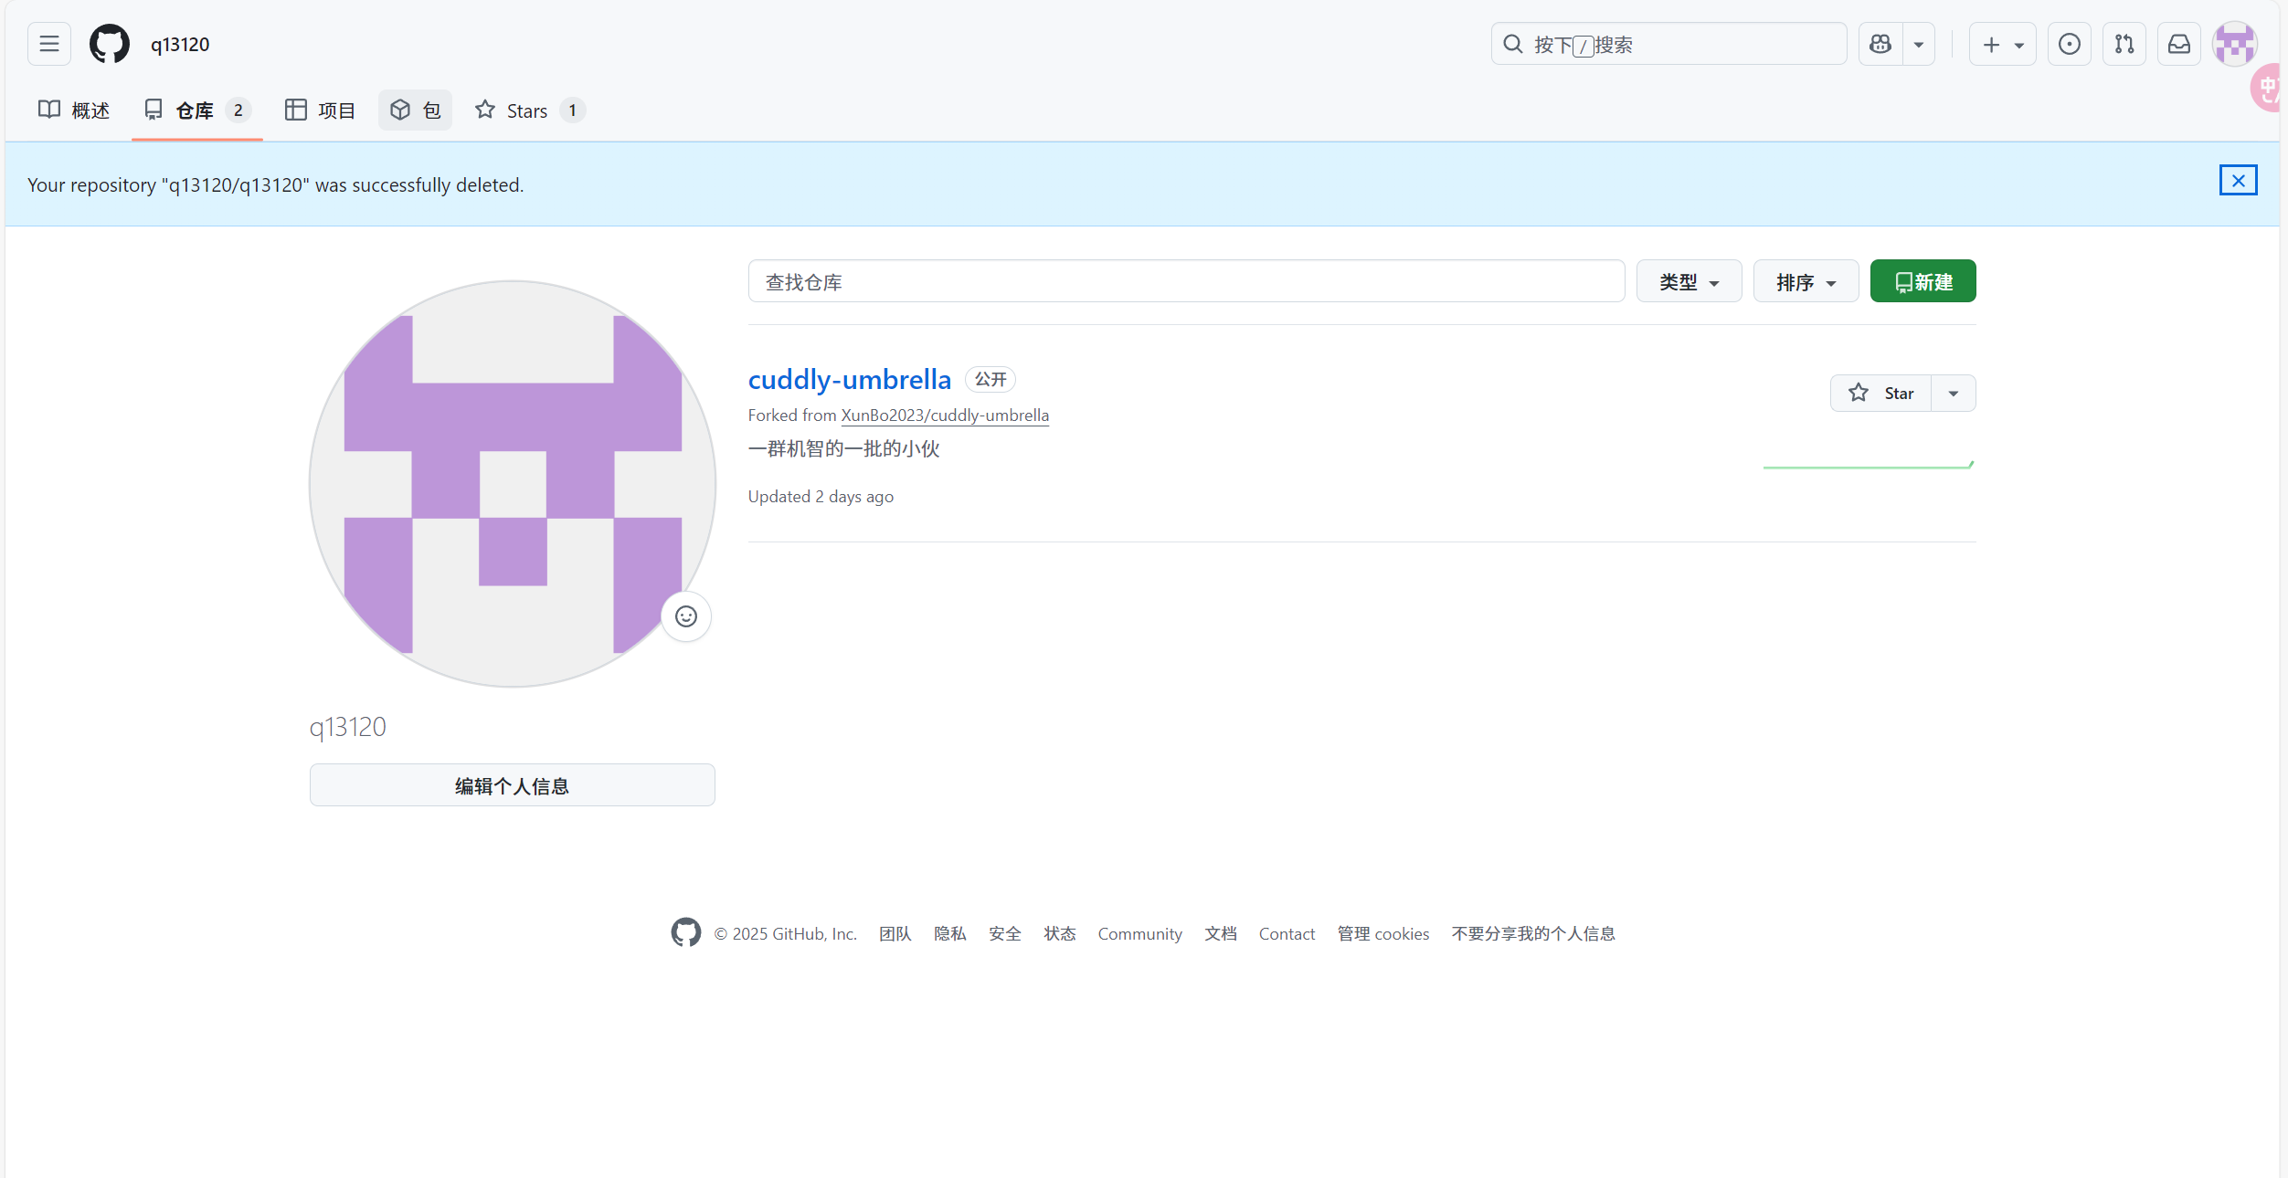This screenshot has width=2288, height=1178.
Task: Open your profile avatar menu
Action: pos(2235,43)
